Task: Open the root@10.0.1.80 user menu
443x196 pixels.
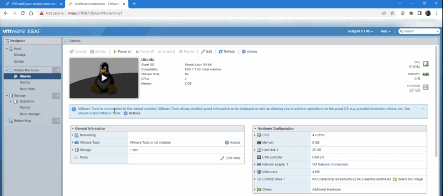Action: tap(360, 31)
